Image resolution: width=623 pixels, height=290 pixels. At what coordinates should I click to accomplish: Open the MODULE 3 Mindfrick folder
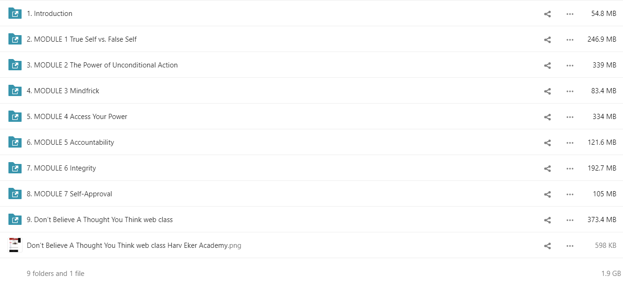[x=63, y=91]
